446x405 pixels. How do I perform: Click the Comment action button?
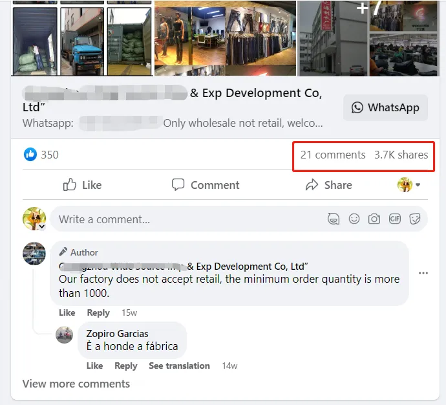[x=206, y=185]
